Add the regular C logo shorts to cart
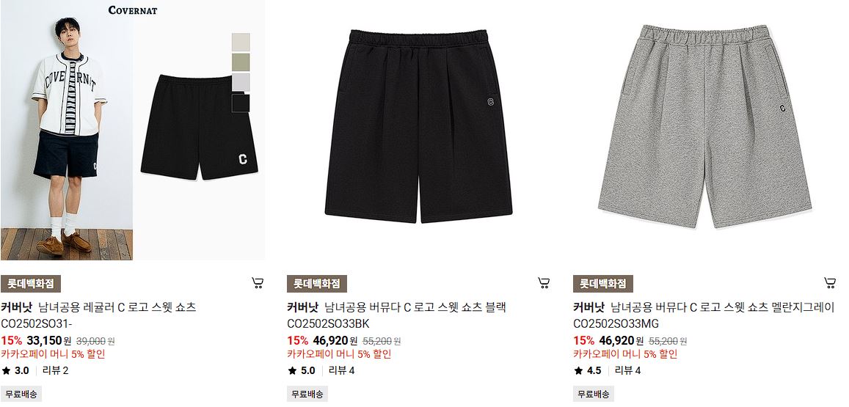Screen dimensions: 849x407 258,282
